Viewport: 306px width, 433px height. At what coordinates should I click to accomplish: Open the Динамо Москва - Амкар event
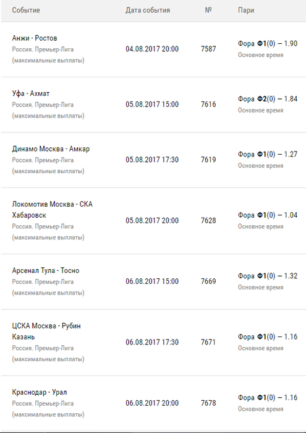click(51, 149)
